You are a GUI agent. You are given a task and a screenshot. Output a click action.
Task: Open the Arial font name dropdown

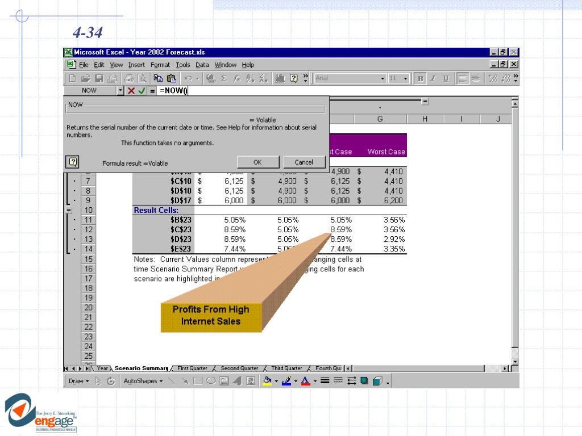tap(383, 78)
